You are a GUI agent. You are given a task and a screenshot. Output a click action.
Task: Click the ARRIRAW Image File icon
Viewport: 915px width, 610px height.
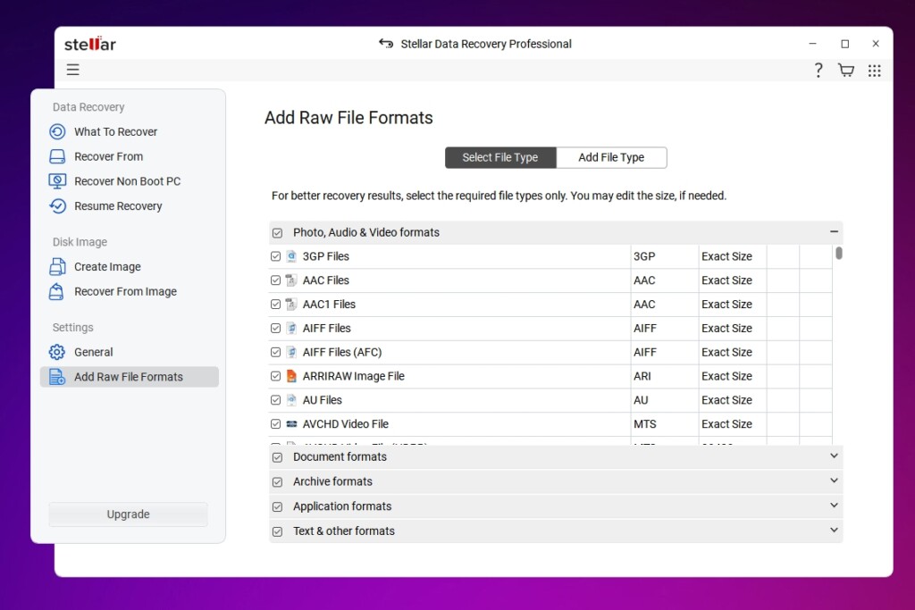point(291,376)
